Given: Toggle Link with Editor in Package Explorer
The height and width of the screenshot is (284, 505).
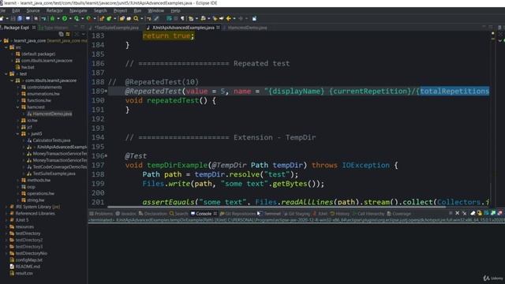Looking at the screenshot, I should 68,34.
